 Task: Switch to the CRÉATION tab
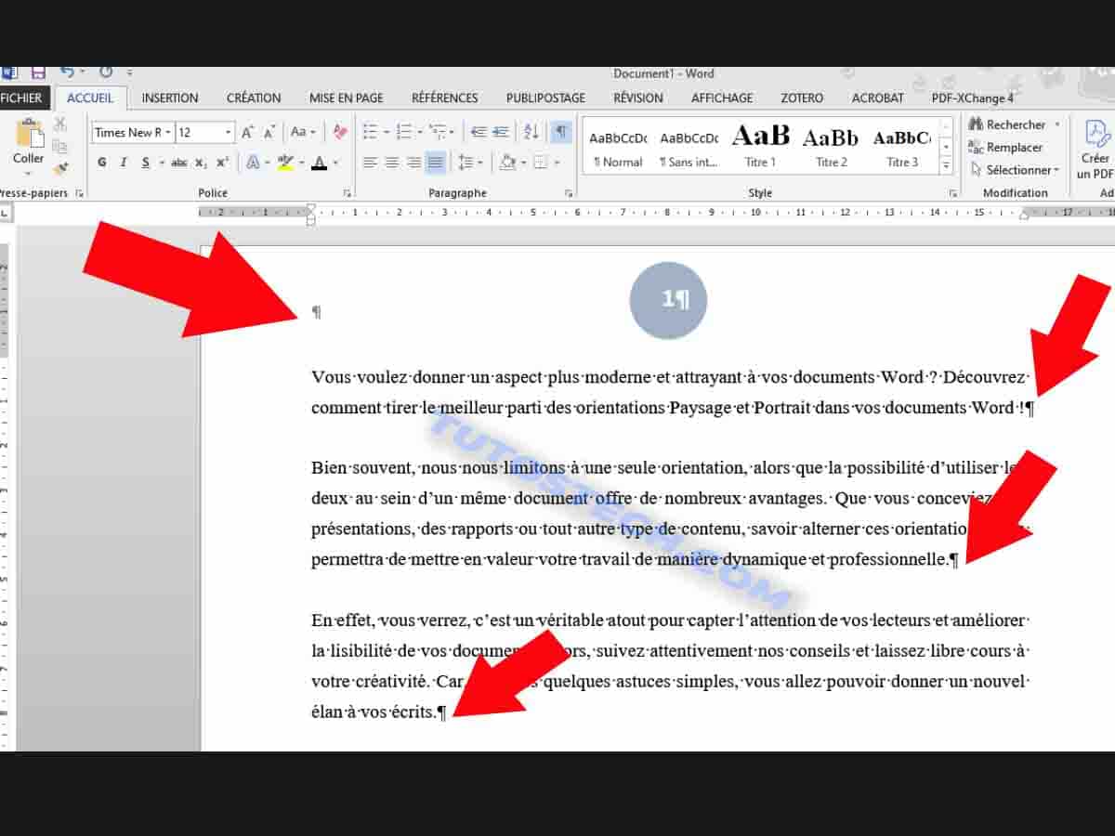coord(254,98)
